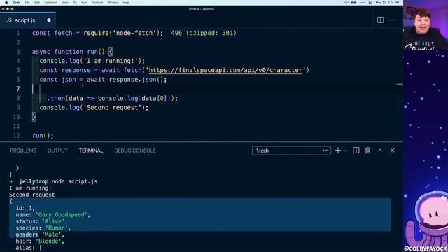This screenshot has width=448, height=252.
Task: Open the Code application menu
Action: 17,3
